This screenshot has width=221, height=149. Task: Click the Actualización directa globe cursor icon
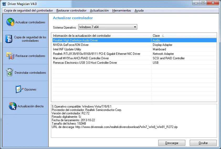(x=13, y=106)
